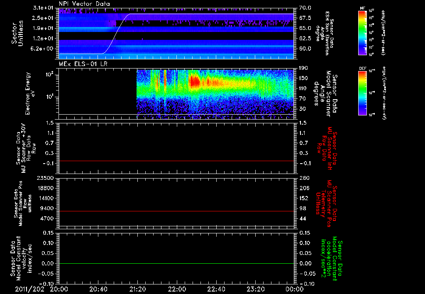425x294 pixels.
Task: Click the 'Model Scanner Pos Raw' axis label
Action: 22,203
